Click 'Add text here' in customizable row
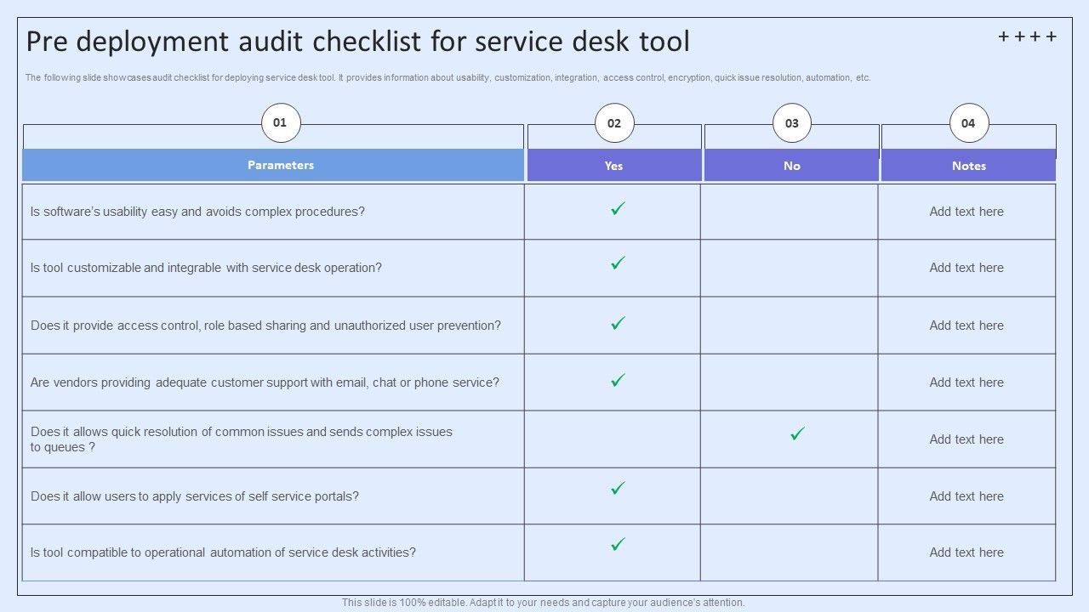 pyautogui.click(x=966, y=268)
